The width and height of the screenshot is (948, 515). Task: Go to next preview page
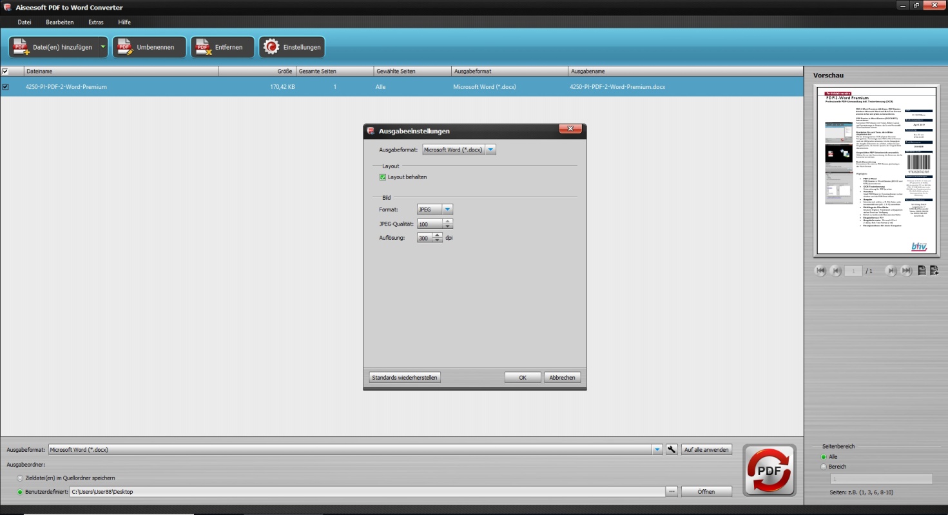tap(891, 271)
